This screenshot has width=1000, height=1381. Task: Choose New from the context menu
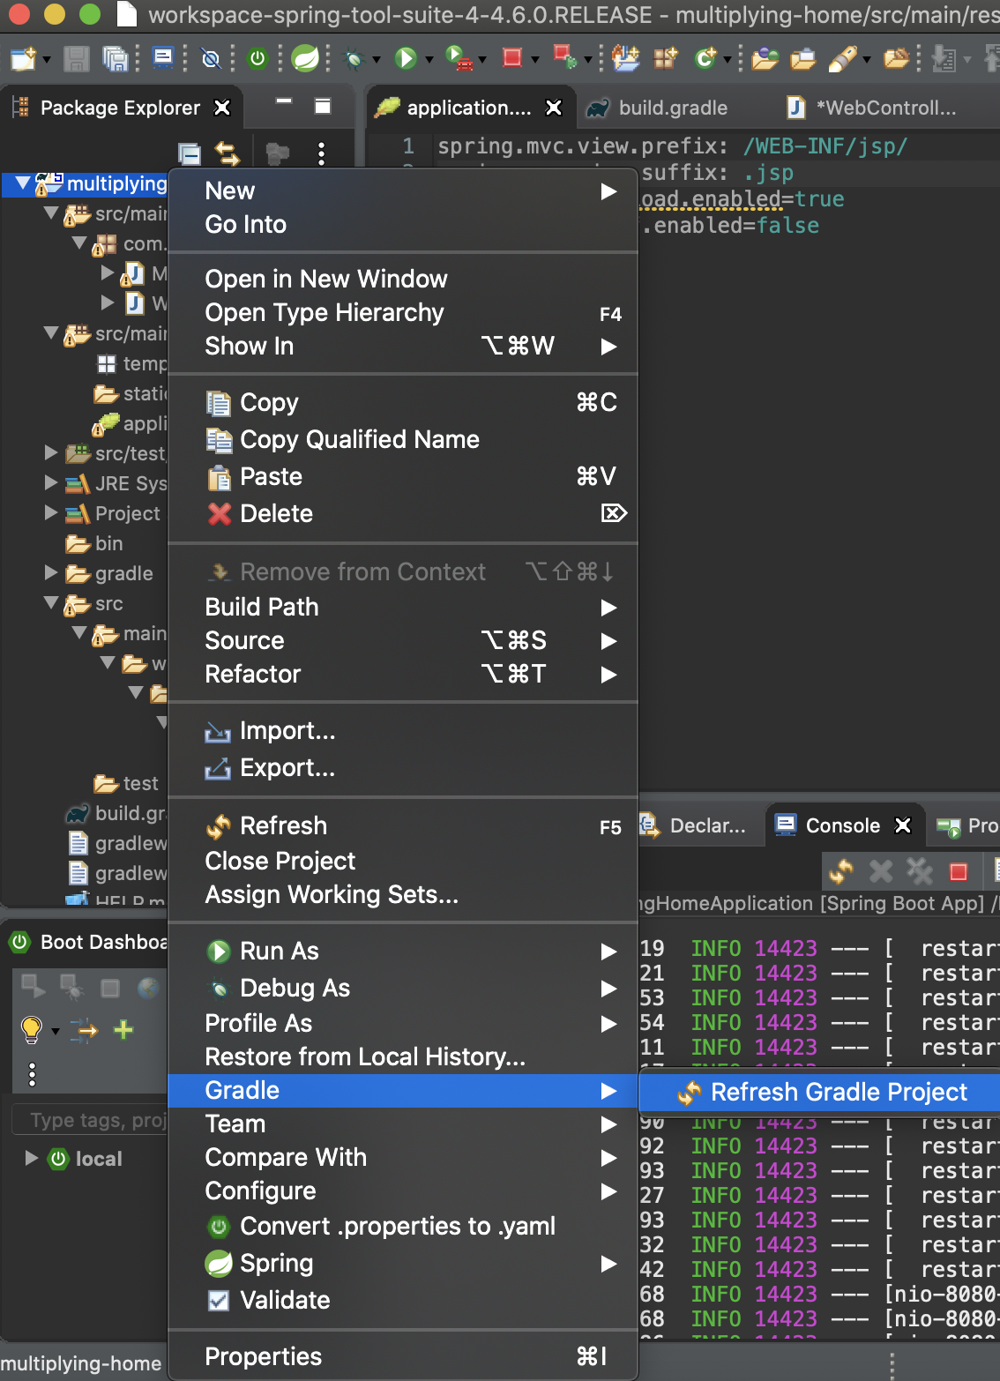click(403, 190)
